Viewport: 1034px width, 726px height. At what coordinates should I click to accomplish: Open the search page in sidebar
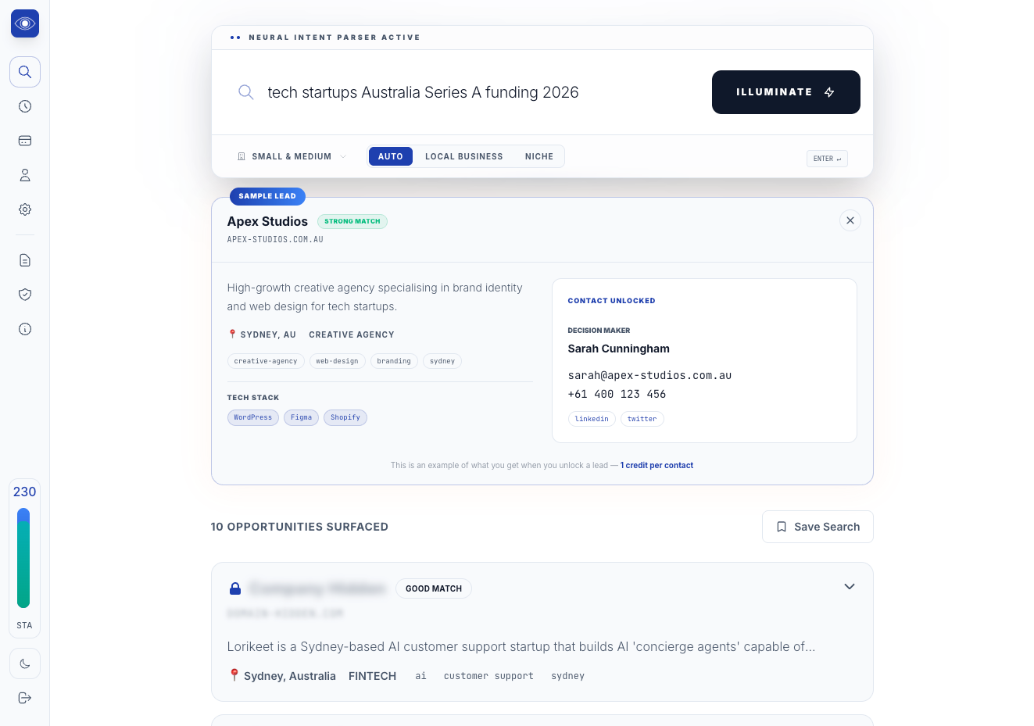25,72
